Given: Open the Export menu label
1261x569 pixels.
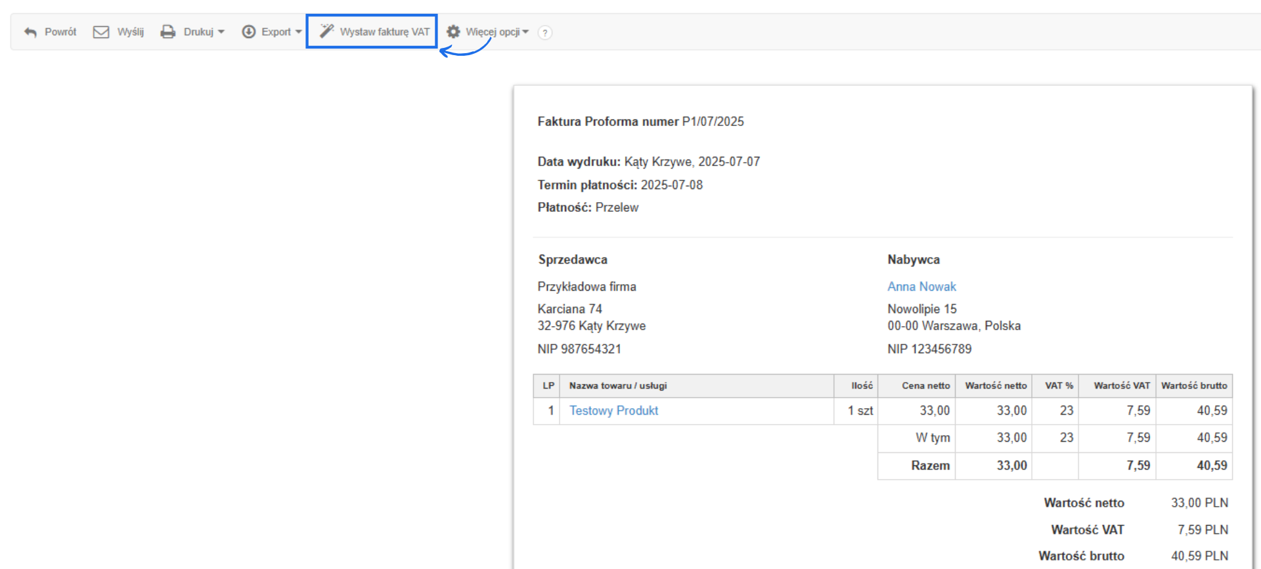Looking at the screenshot, I should click(276, 32).
